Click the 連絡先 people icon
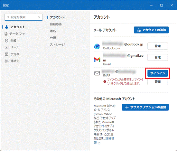Viewport: 177px width, 151px height. click(6, 61)
